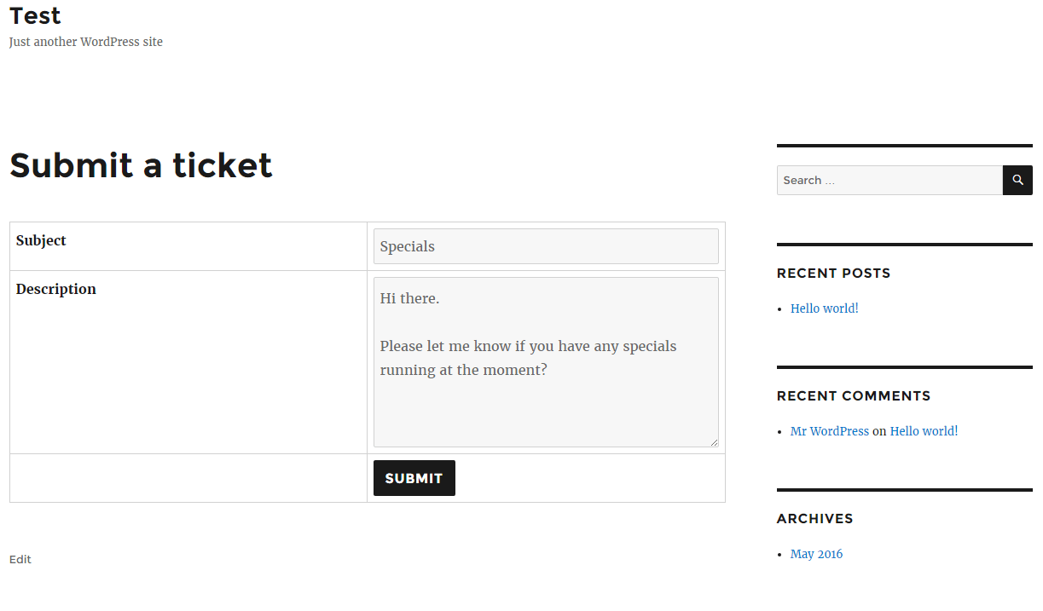Open Hello world! under Recent Comments
Viewport: 1043px width, 611px height.
coord(924,431)
